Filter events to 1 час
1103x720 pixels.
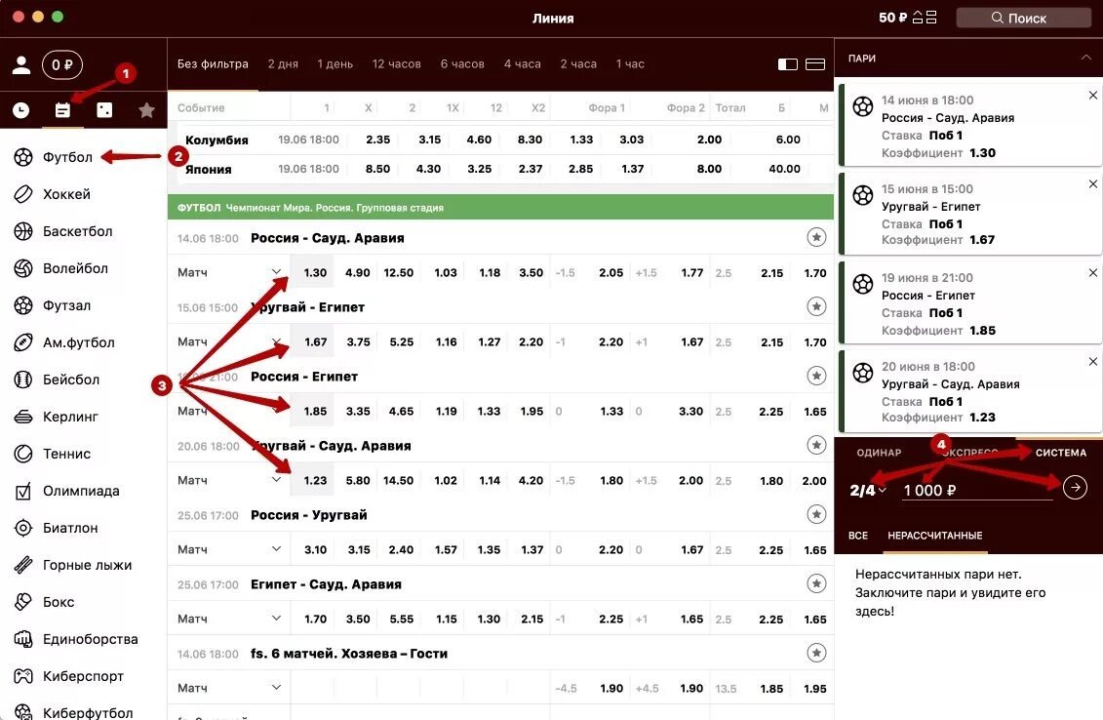[x=630, y=64]
